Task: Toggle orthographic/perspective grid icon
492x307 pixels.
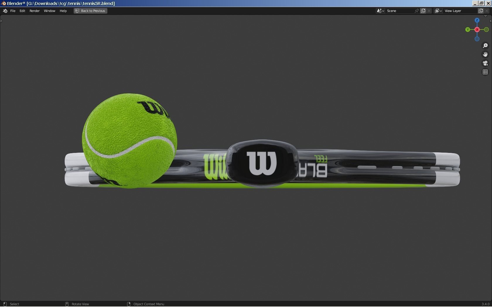Action: tap(485, 72)
